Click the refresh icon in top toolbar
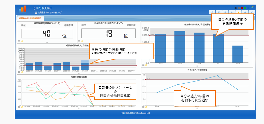This screenshot has height=124, width=264. click(212, 12)
